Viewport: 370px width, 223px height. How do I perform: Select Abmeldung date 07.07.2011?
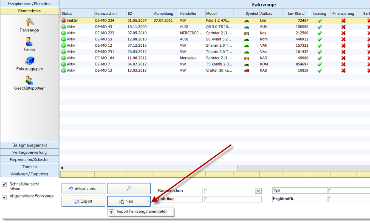pos(163,20)
